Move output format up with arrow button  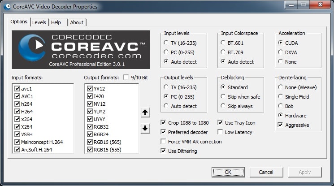click(x=145, y=112)
